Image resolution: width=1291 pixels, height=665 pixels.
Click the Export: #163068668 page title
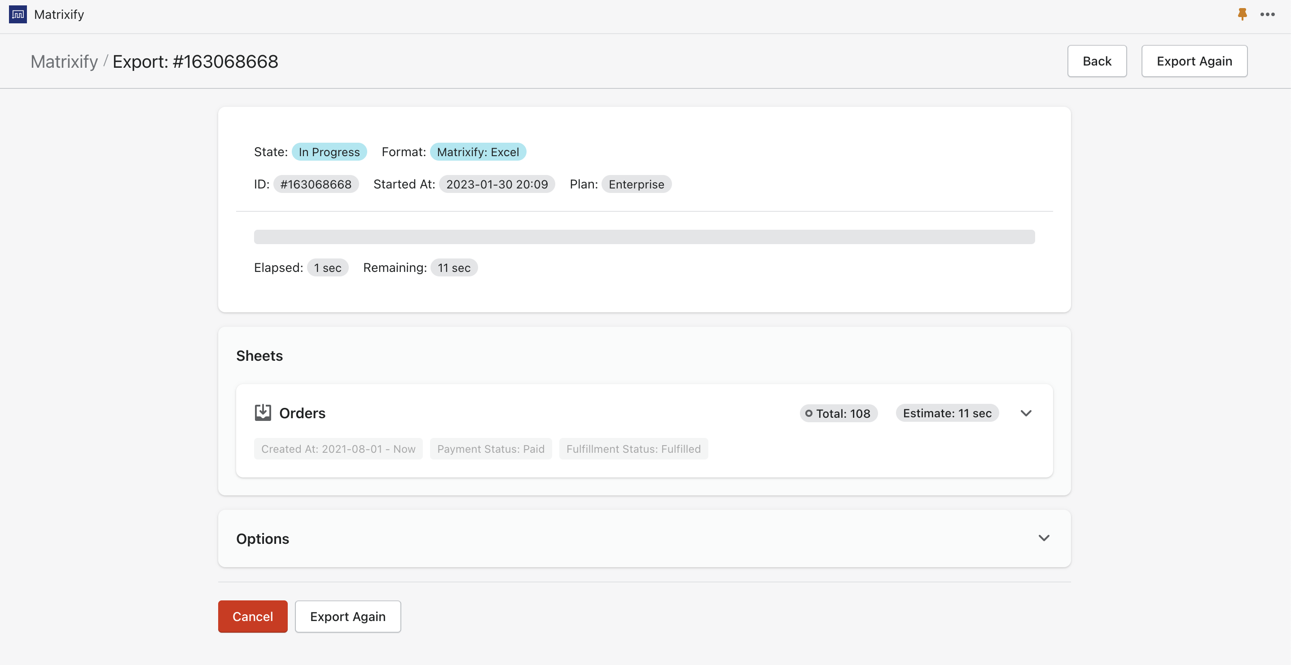click(x=195, y=61)
